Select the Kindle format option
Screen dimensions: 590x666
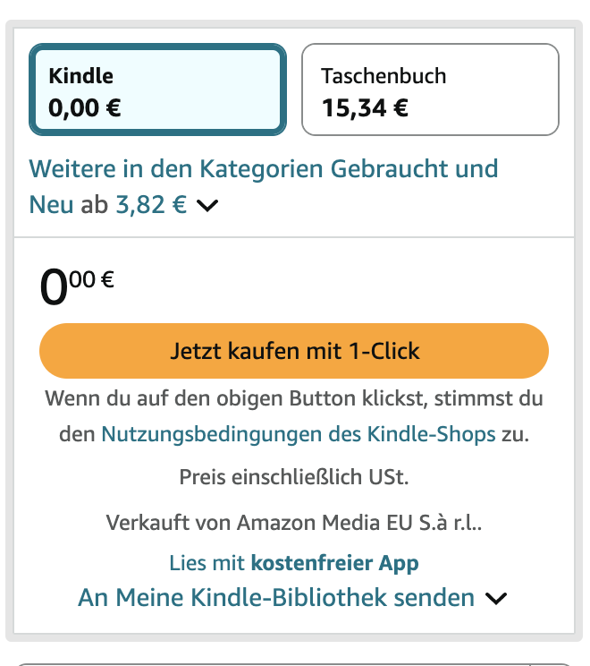click(x=157, y=90)
